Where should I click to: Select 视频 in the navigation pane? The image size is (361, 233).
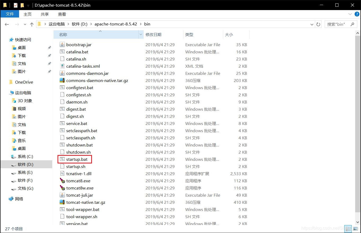tap(22, 109)
